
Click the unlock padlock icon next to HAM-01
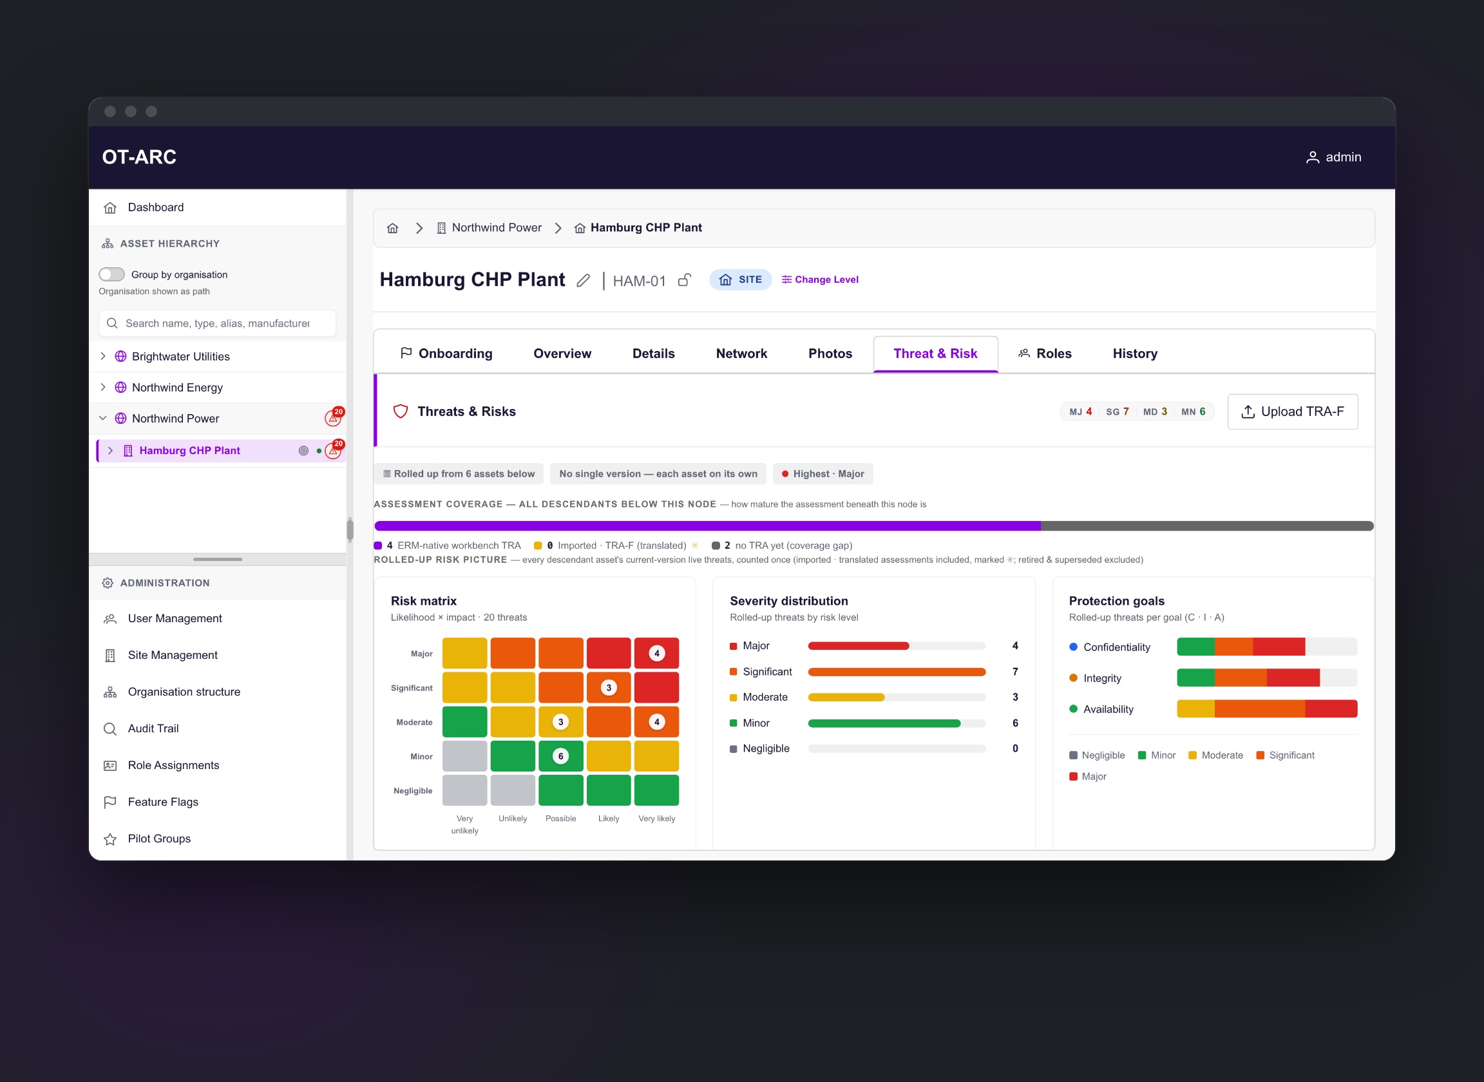pos(685,280)
